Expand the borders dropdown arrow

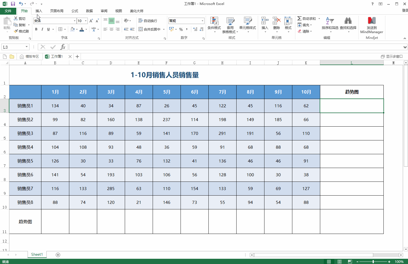point(65,29)
